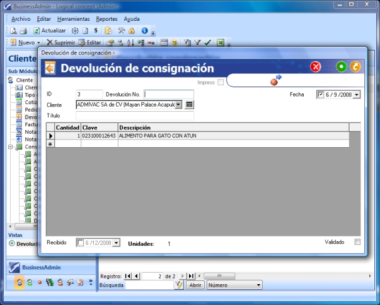Click the red X cancel icon in header
This screenshot has height=305, width=380.
pyautogui.click(x=316, y=67)
